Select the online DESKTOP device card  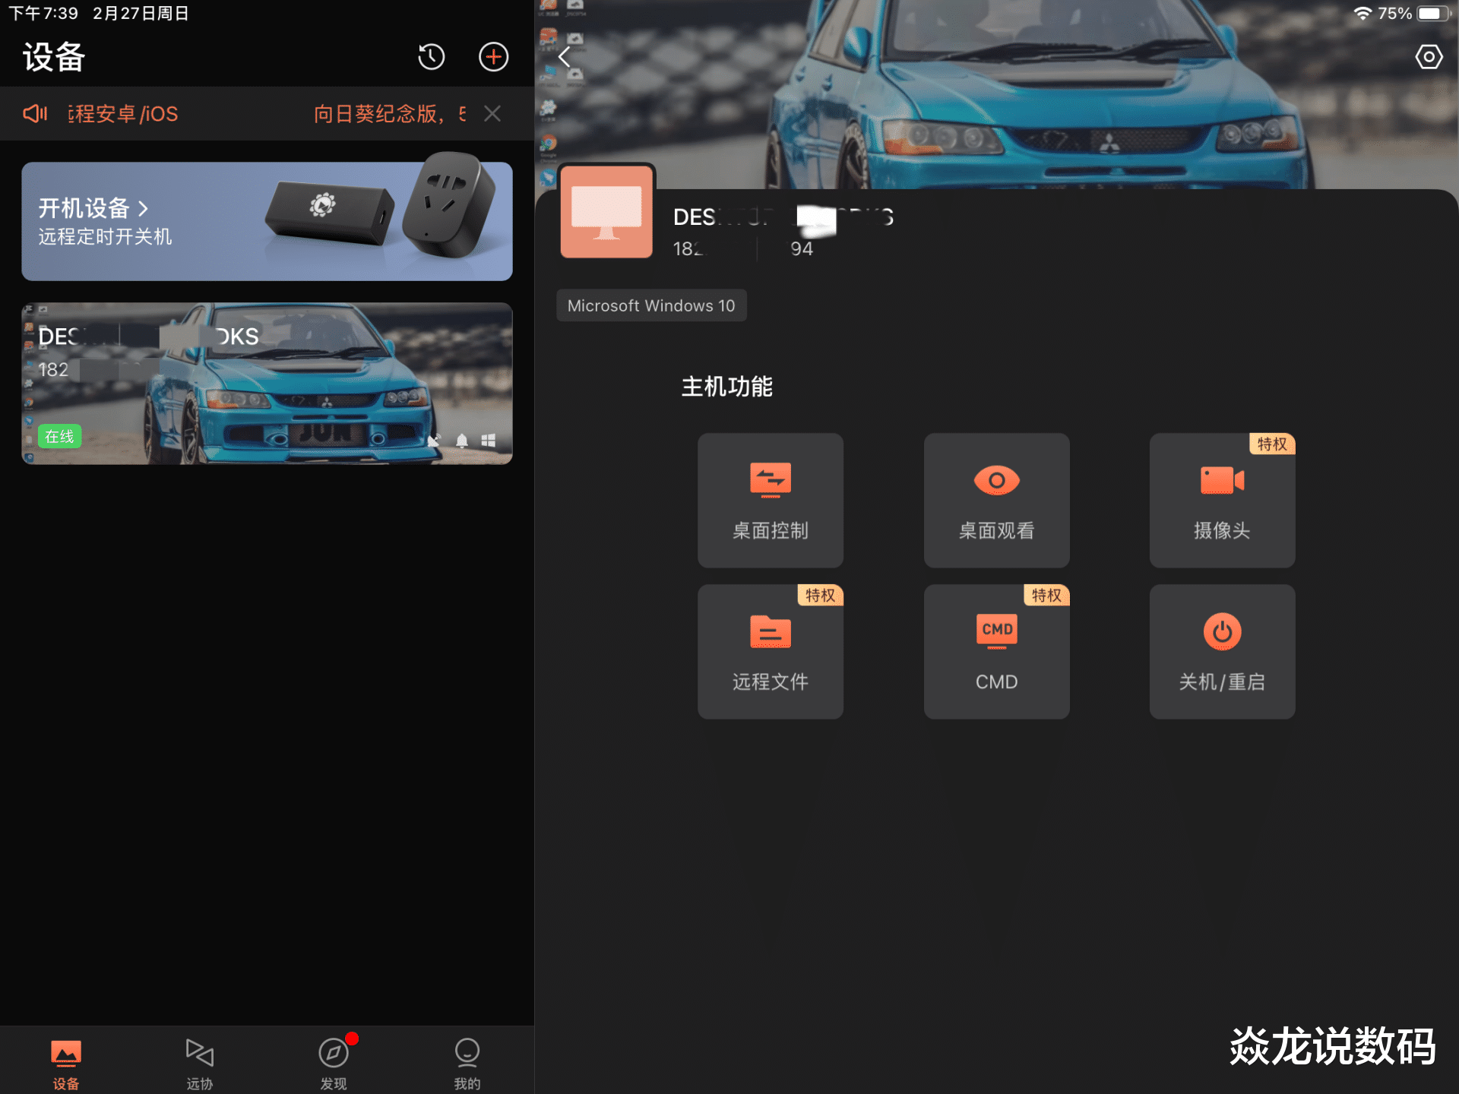point(266,384)
